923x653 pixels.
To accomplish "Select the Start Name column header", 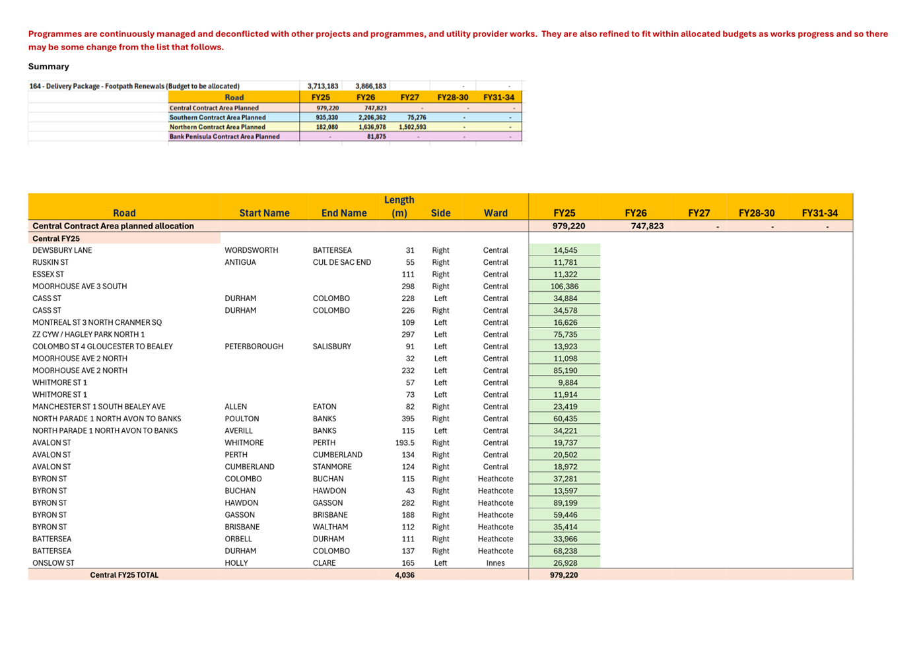I will click(x=265, y=213).
